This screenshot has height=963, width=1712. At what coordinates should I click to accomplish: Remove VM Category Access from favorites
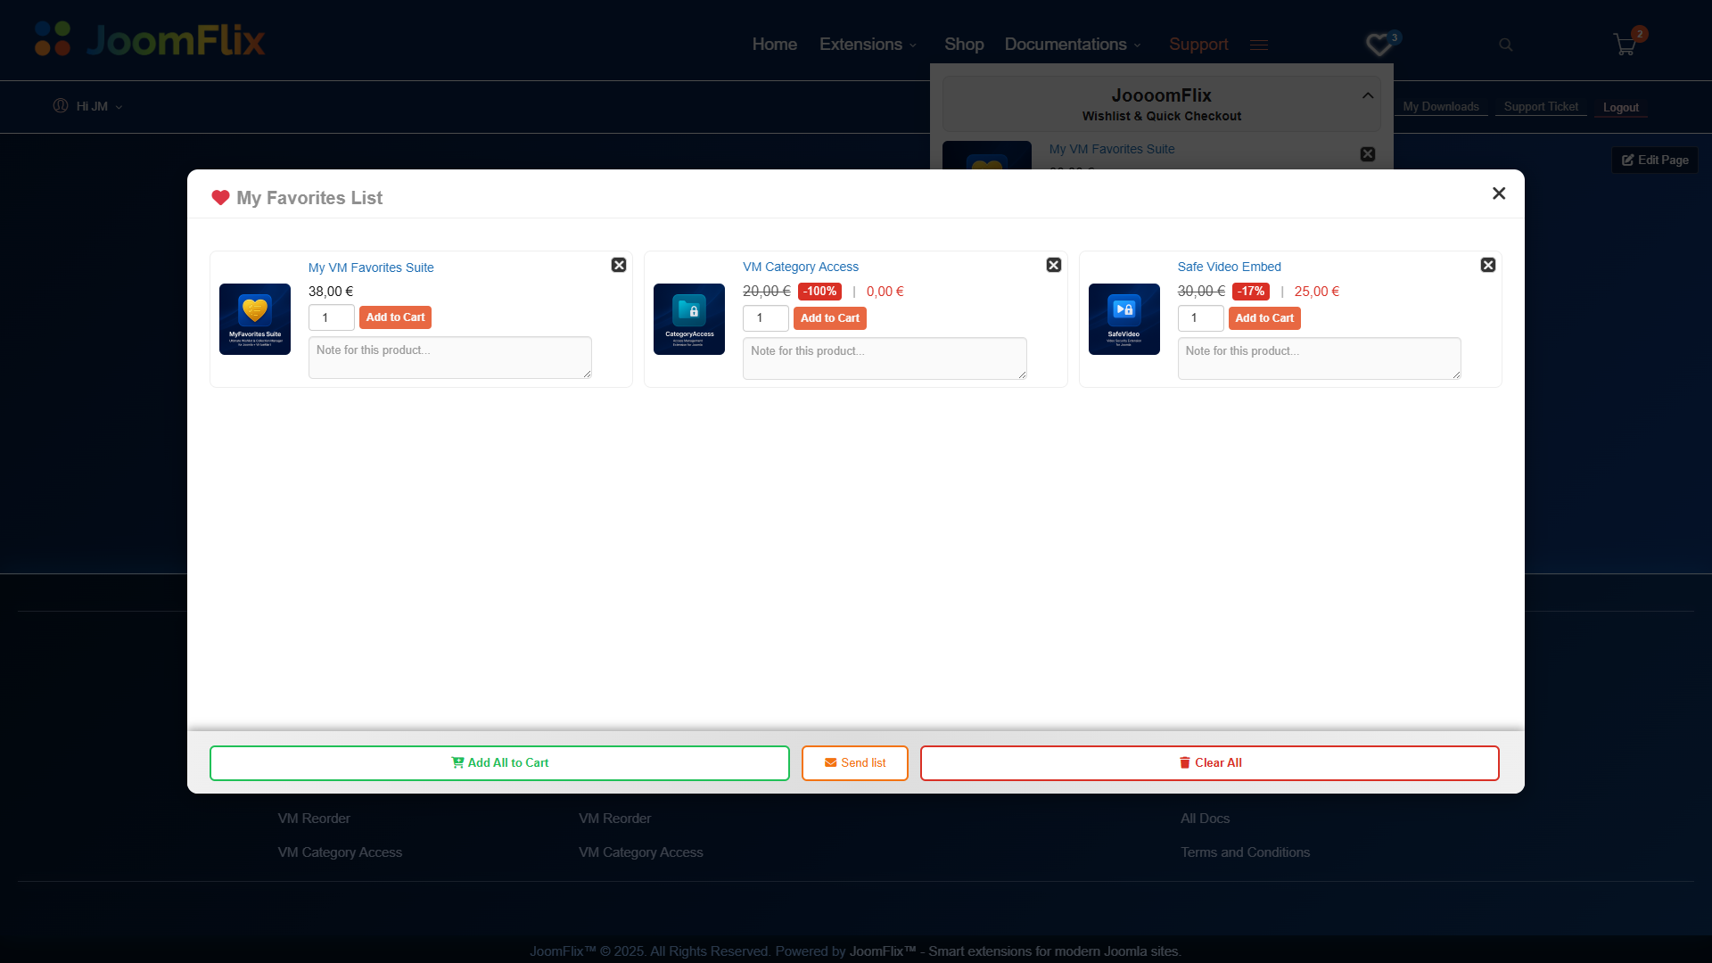click(1053, 265)
